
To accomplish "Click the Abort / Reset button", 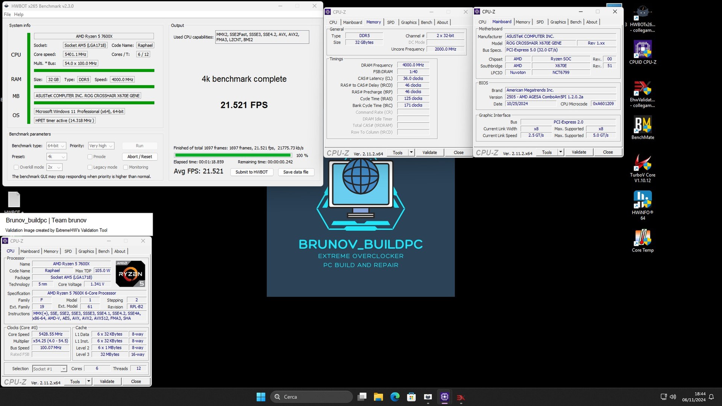I will click(x=140, y=157).
